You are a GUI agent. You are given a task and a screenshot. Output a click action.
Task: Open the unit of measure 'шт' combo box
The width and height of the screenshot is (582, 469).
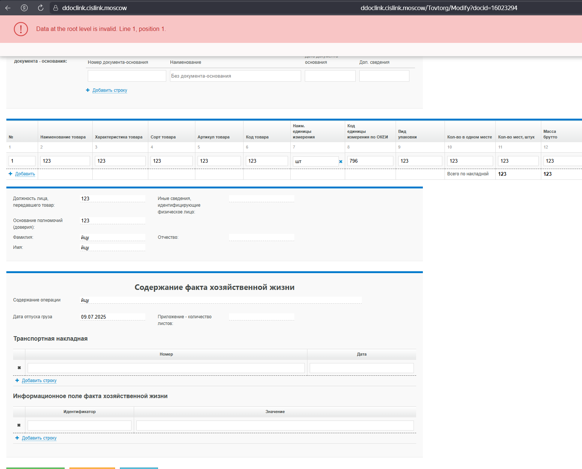point(316,161)
